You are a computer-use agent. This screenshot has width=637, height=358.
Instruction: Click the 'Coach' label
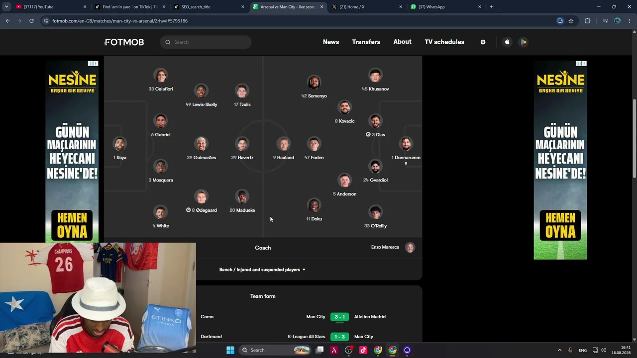tap(263, 248)
